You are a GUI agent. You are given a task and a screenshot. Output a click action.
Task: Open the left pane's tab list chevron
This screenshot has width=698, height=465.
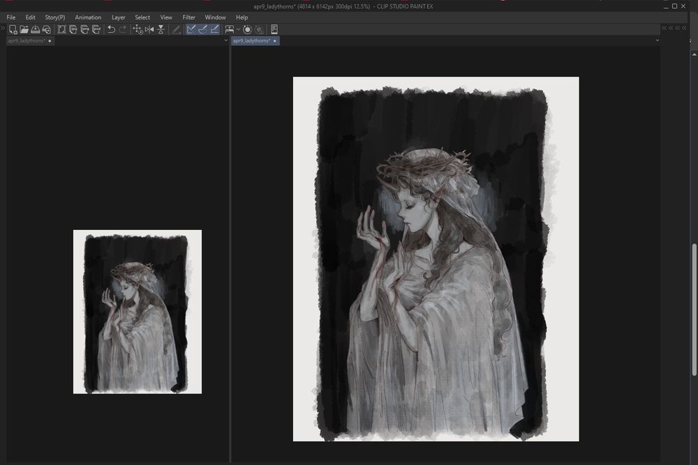225,40
